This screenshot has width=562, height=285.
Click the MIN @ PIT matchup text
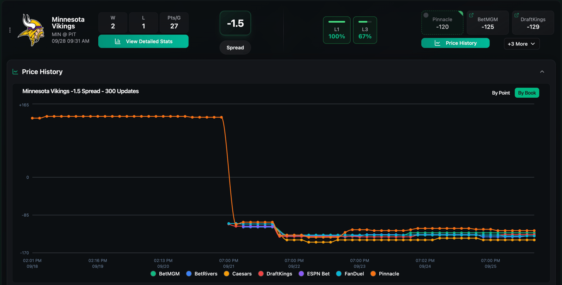pyautogui.click(x=64, y=34)
